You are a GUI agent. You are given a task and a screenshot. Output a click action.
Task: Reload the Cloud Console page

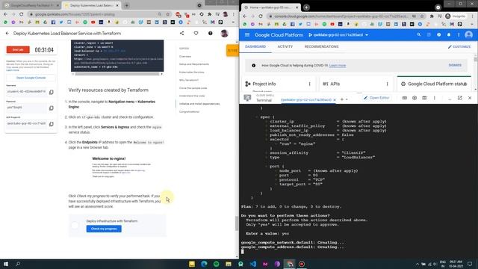click(261, 16)
